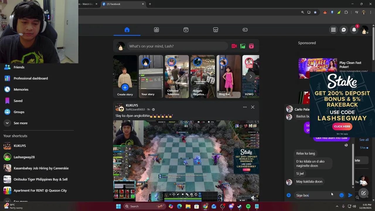Image resolution: width=375 pixels, height=211 pixels.
Task: Open Microsoft Edge from taskbar
Action: coord(179,206)
